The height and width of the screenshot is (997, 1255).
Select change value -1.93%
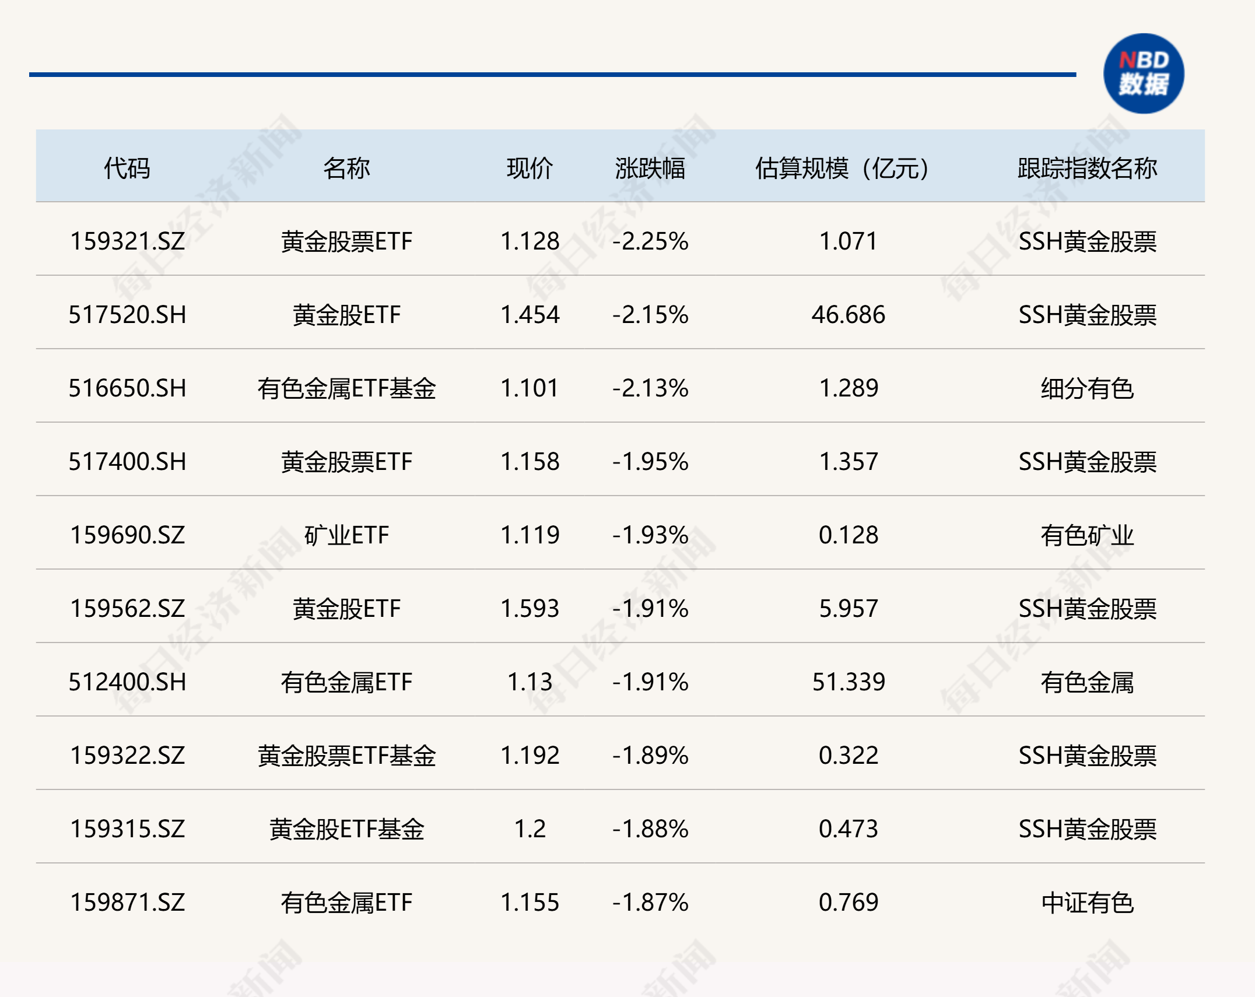(650, 535)
